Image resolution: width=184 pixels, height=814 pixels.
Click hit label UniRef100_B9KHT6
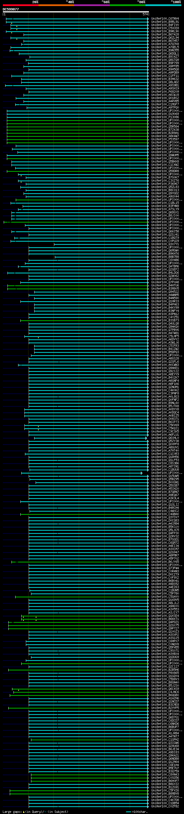[165, 254]
